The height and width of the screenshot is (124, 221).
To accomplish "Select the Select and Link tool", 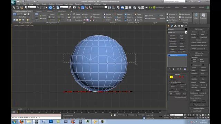I will point(14,8).
